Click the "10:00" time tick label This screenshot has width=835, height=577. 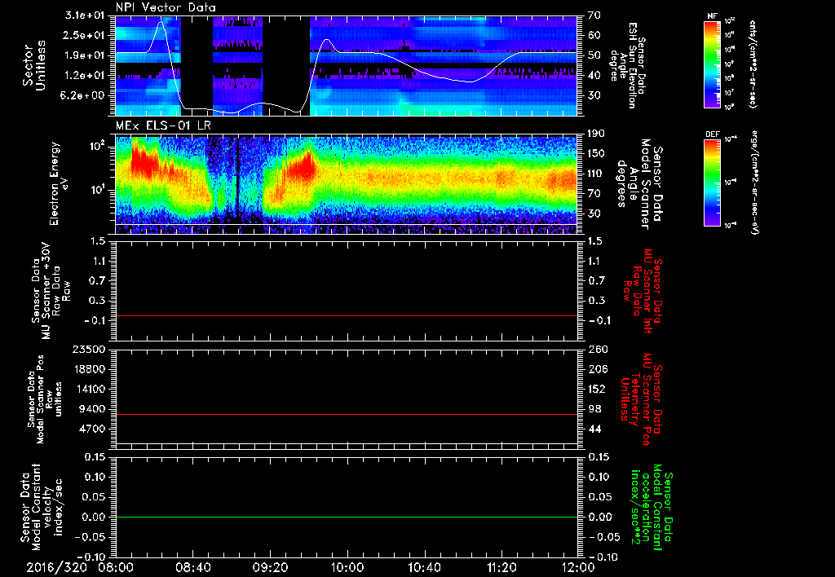[x=347, y=567]
